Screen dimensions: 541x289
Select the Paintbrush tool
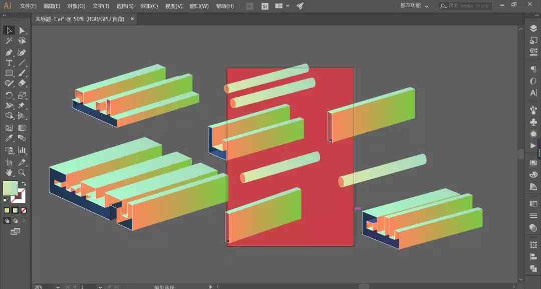22,73
